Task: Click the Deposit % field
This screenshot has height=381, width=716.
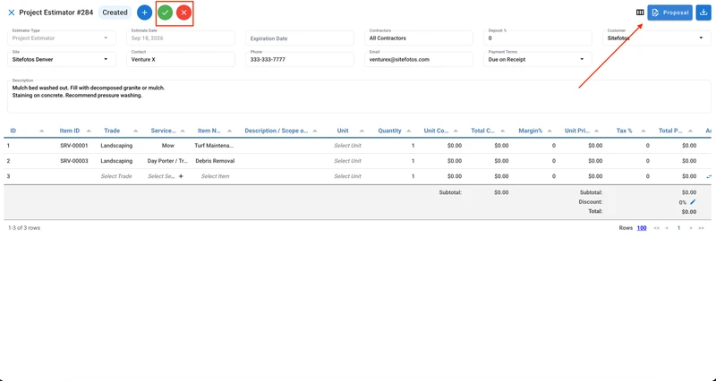Action: click(538, 38)
